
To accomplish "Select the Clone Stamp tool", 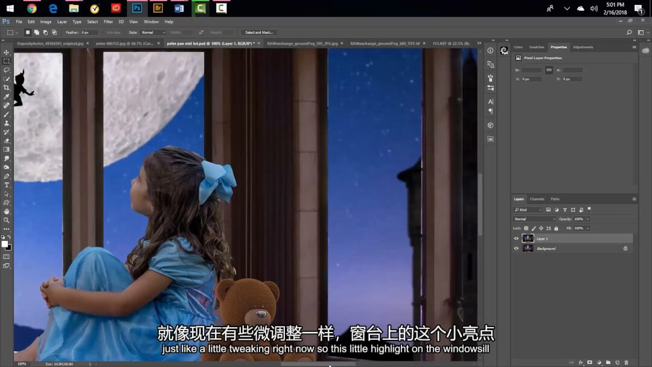I will click(7, 123).
